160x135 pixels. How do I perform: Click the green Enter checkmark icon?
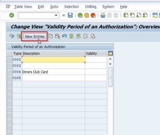[x=12, y=15]
